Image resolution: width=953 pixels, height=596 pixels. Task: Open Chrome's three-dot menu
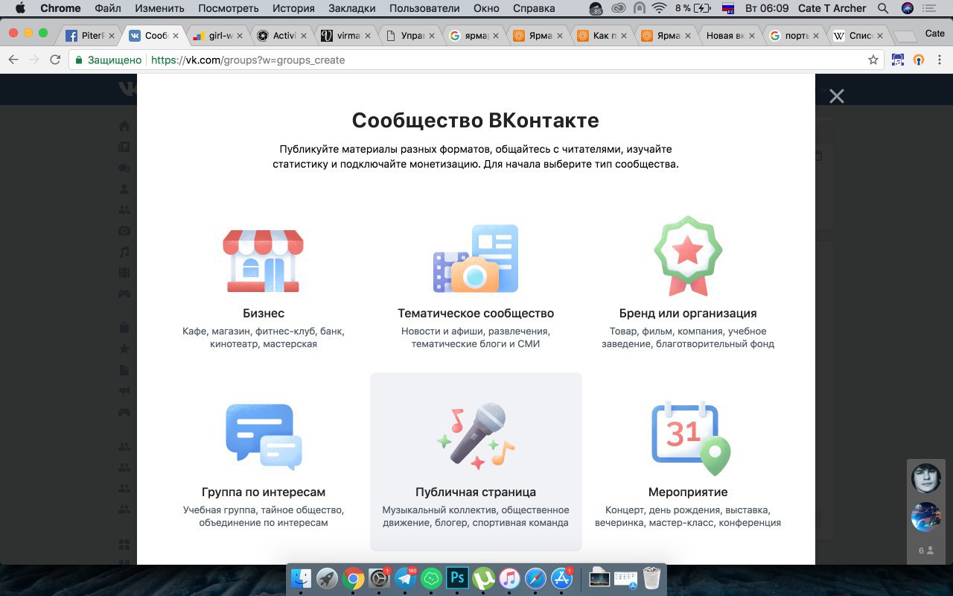click(940, 60)
